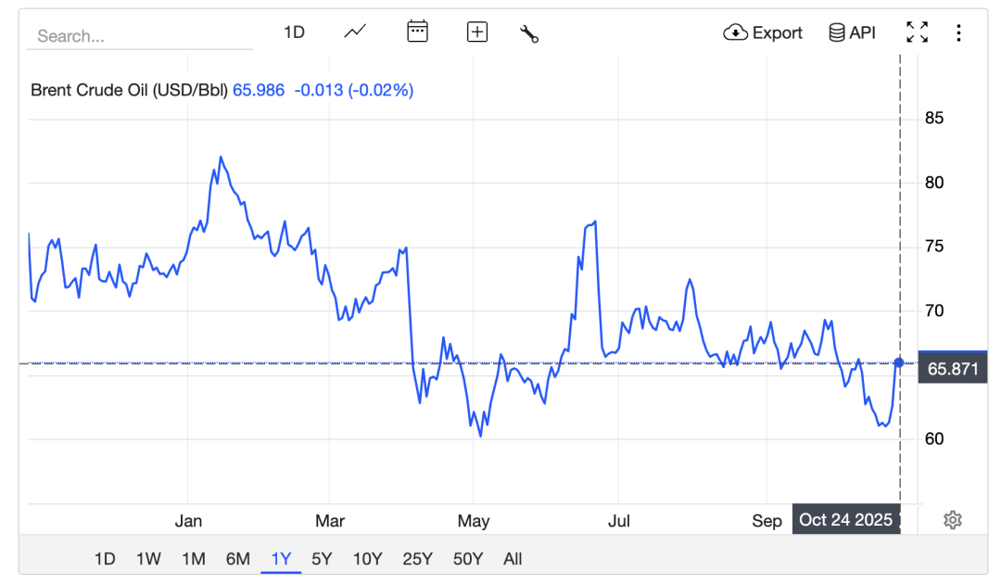Switch to the 1W time range
1001x584 pixels.
pos(148,558)
